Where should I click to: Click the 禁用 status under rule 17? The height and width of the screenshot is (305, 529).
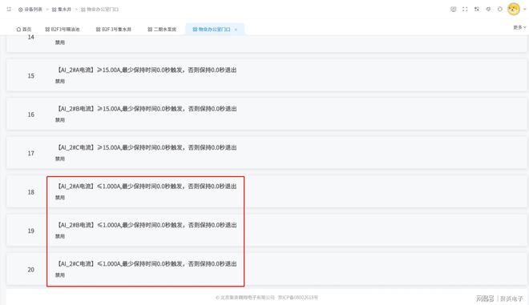tap(60, 159)
